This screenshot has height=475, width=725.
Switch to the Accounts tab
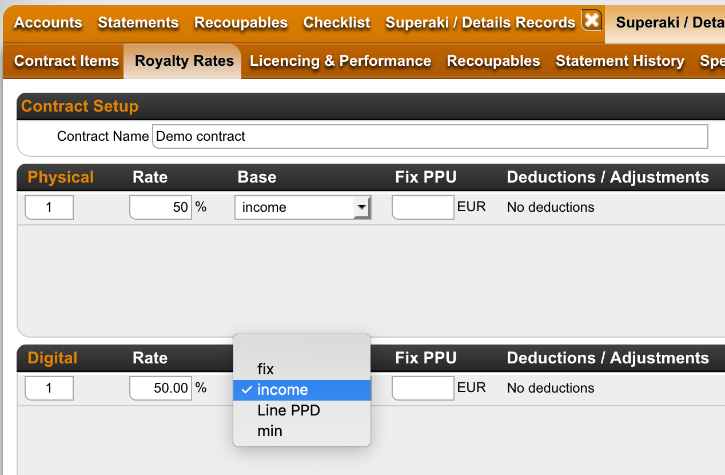tap(48, 23)
